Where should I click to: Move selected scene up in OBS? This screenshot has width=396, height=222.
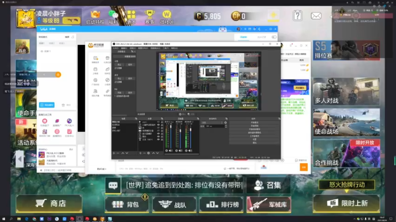click(x=123, y=153)
